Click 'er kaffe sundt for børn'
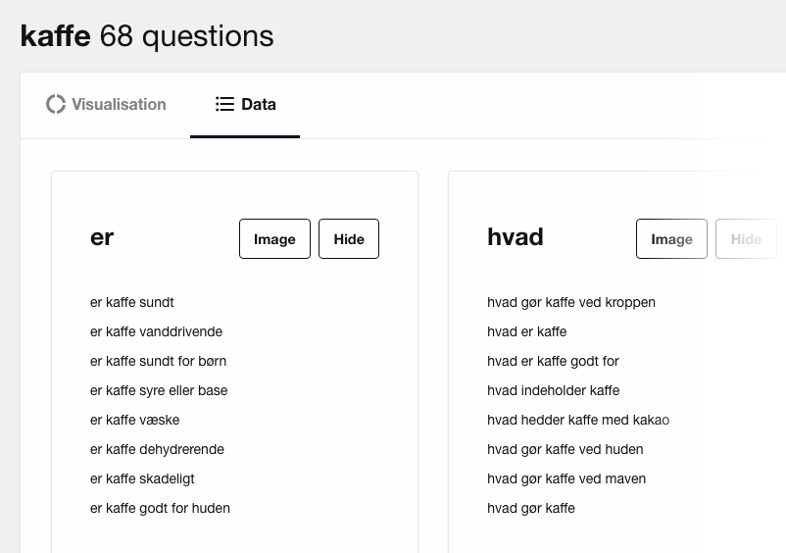This screenshot has height=553, width=786. coord(158,361)
